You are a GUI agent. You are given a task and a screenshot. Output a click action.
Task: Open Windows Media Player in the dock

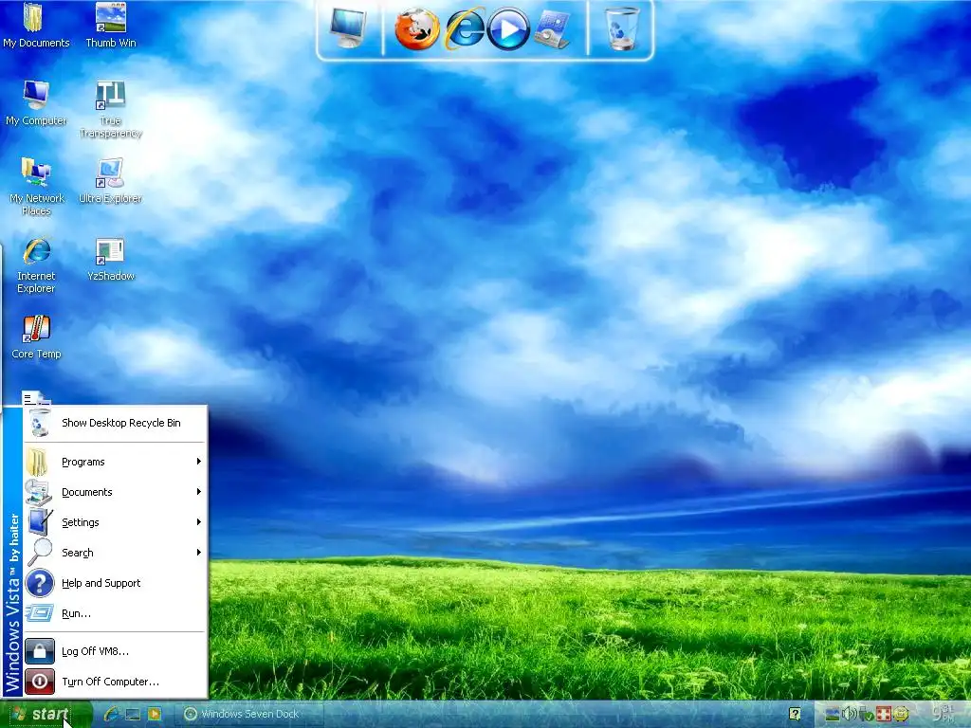pyautogui.click(x=508, y=29)
